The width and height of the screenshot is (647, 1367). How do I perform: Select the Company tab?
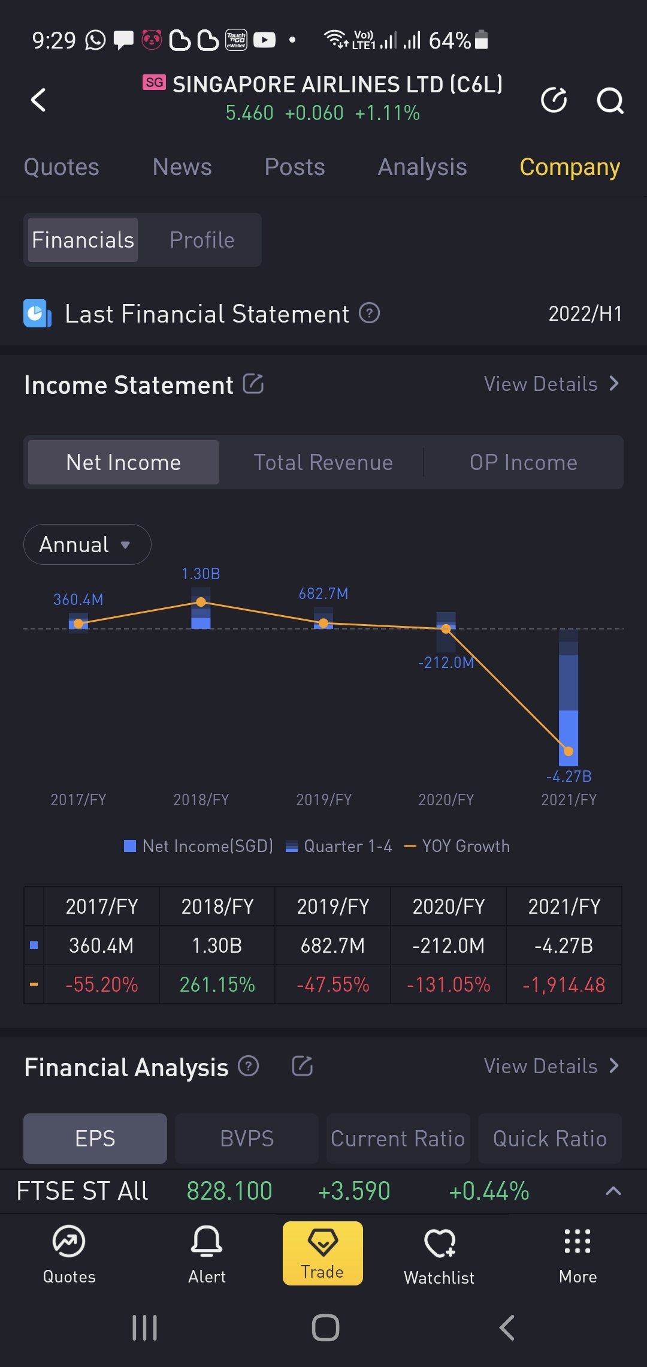click(x=570, y=167)
